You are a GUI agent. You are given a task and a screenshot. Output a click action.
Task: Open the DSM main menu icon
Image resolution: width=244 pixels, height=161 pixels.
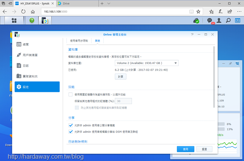point(14,20)
